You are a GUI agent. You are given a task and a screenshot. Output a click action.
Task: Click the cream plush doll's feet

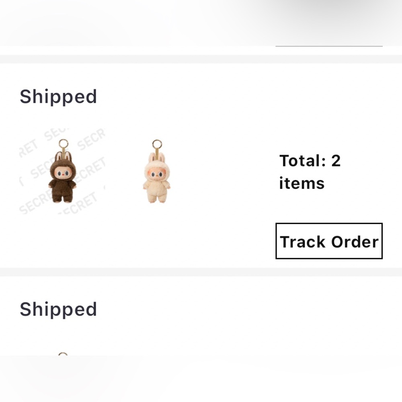pyautogui.click(x=156, y=200)
